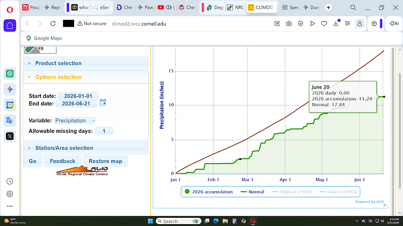The height and width of the screenshot is (226, 403).
Task: Switch to the eSer tab
Action: [101, 8]
